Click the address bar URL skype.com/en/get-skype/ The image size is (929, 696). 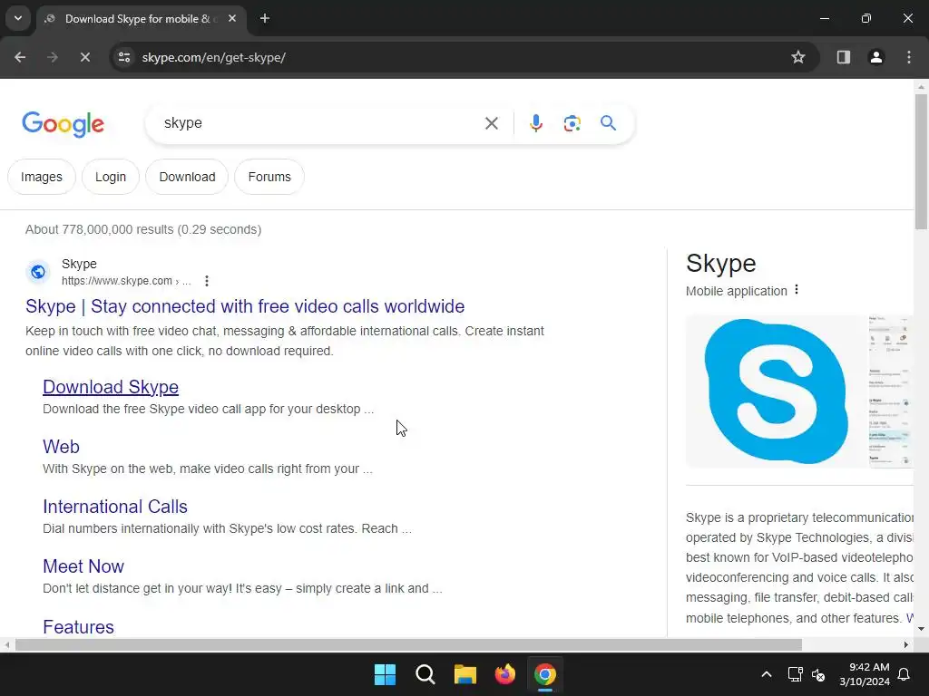point(214,57)
